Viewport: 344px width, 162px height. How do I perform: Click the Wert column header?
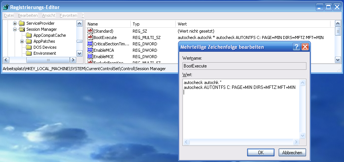253,24
